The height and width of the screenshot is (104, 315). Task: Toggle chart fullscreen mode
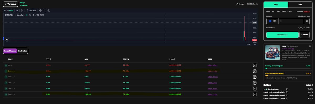click(45, 10)
